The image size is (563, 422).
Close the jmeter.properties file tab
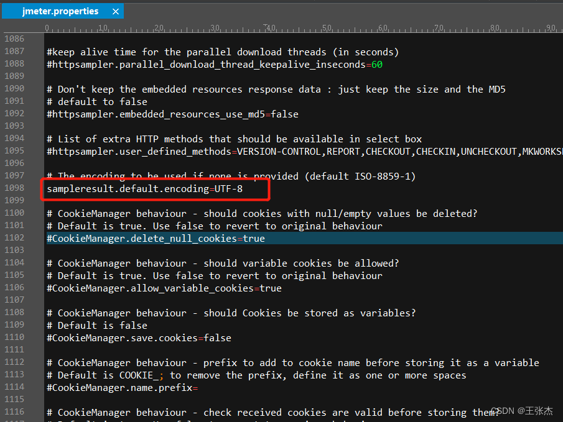[x=115, y=11]
